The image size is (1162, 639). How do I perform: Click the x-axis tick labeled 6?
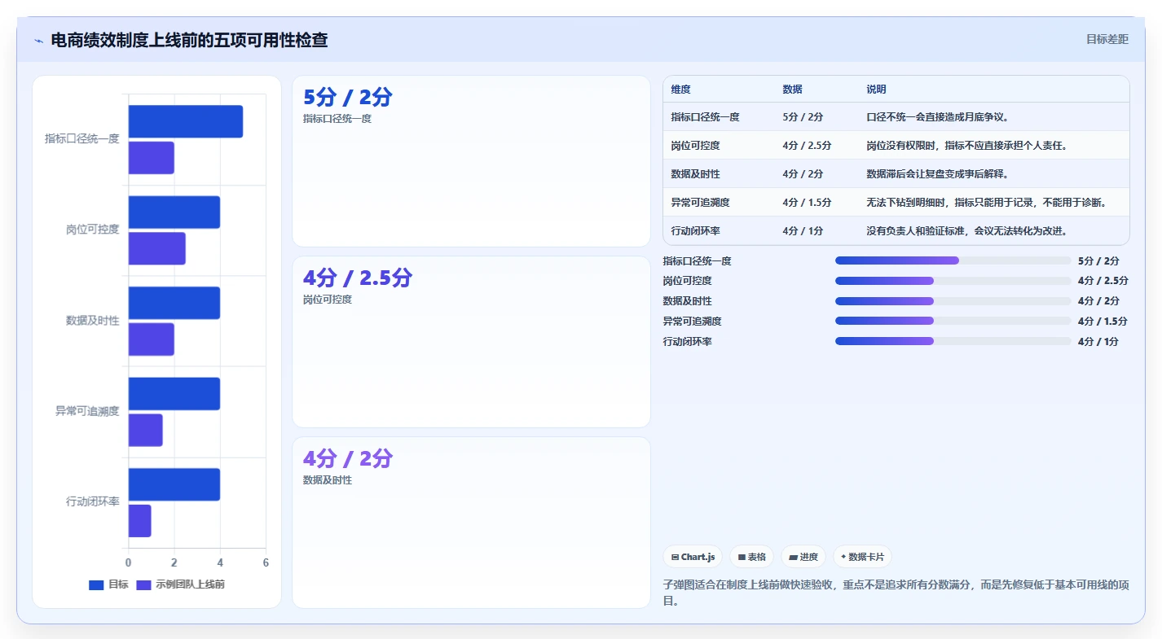pos(266,562)
